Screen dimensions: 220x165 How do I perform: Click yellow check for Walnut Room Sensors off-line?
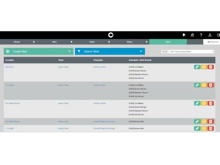(204, 103)
